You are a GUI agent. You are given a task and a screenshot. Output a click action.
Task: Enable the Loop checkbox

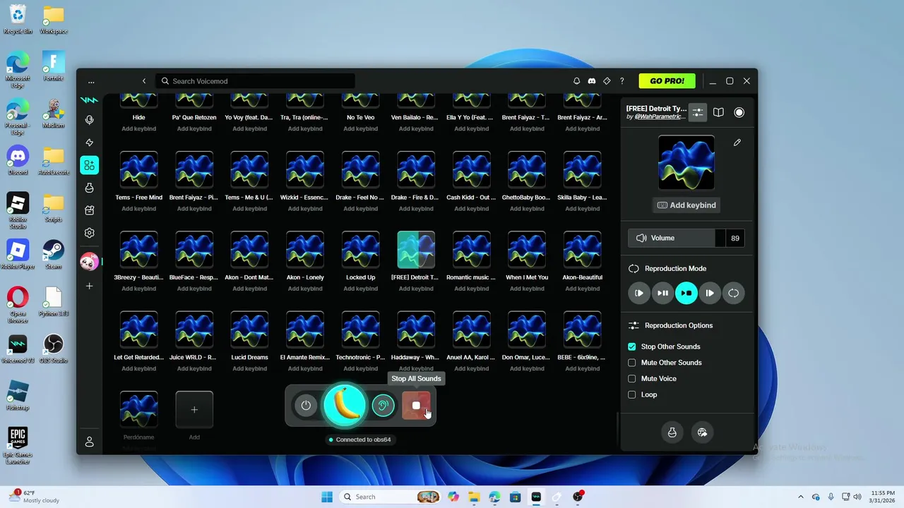[x=632, y=395]
